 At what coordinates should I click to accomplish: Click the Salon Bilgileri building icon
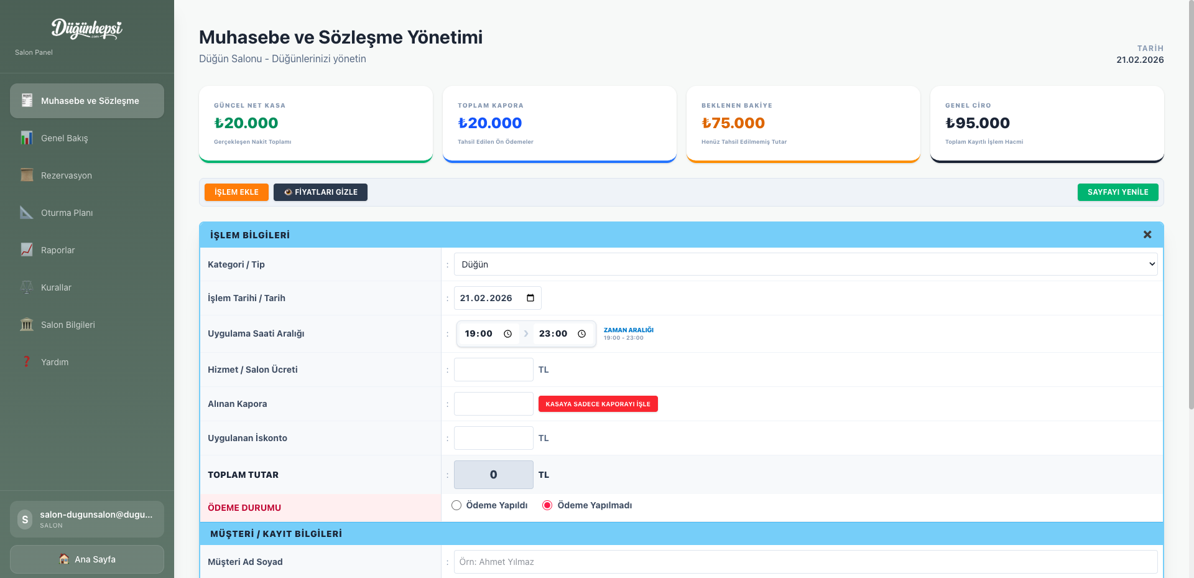(27, 325)
